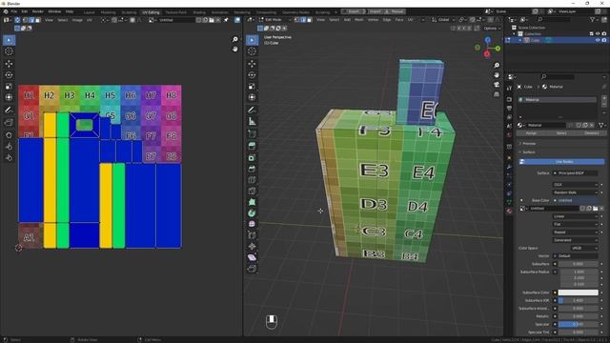Zoom the UV editor view with magnifier icon
Viewport: 610px width, 343px height.
234,39
